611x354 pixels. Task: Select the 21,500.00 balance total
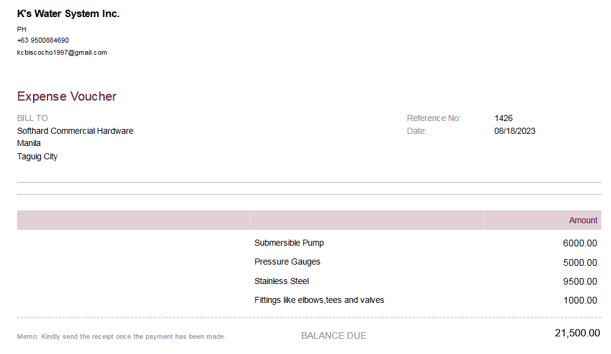click(577, 333)
